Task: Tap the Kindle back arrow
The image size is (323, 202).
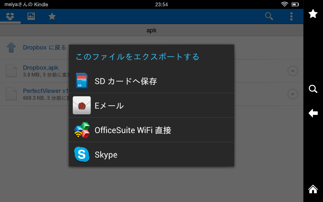Action: point(313,113)
